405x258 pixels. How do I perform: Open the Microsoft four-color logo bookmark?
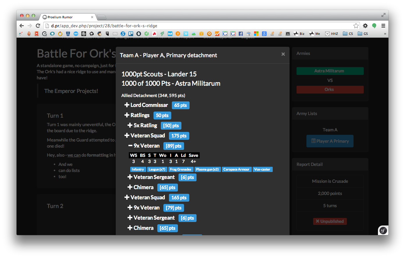256,34
